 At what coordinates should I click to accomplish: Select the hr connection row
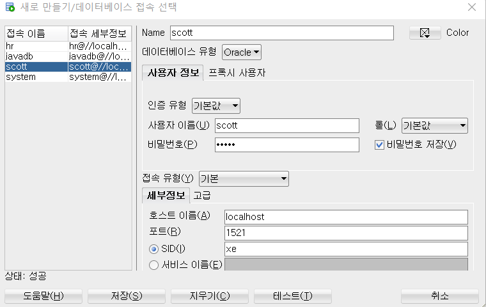(x=68, y=46)
